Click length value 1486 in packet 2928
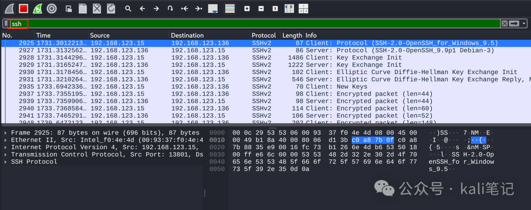This screenshot has width=531, height=210. (x=295, y=57)
